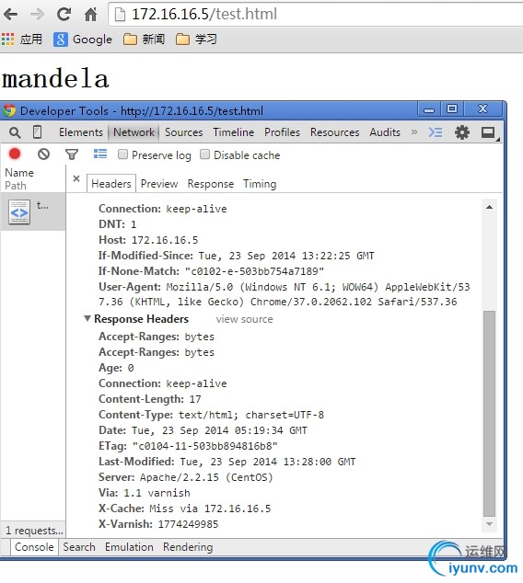Toggle the red record network log button
The image size is (523, 583).
(15, 154)
